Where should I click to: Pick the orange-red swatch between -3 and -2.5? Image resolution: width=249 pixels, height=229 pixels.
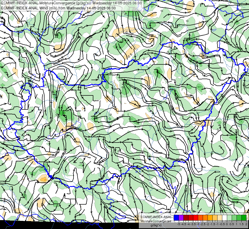(200, 218)
